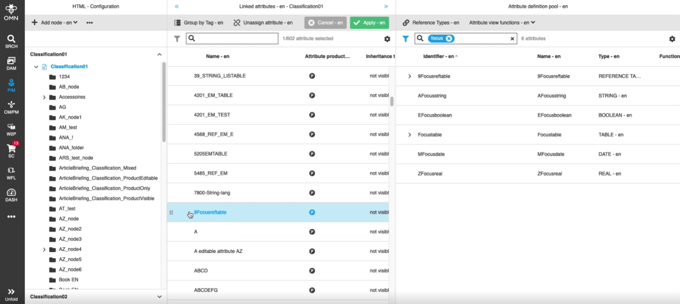Viewport: 680px width, 304px height.
Task: Click the Linked attributes vertical scrollbar
Action: (392, 101)
